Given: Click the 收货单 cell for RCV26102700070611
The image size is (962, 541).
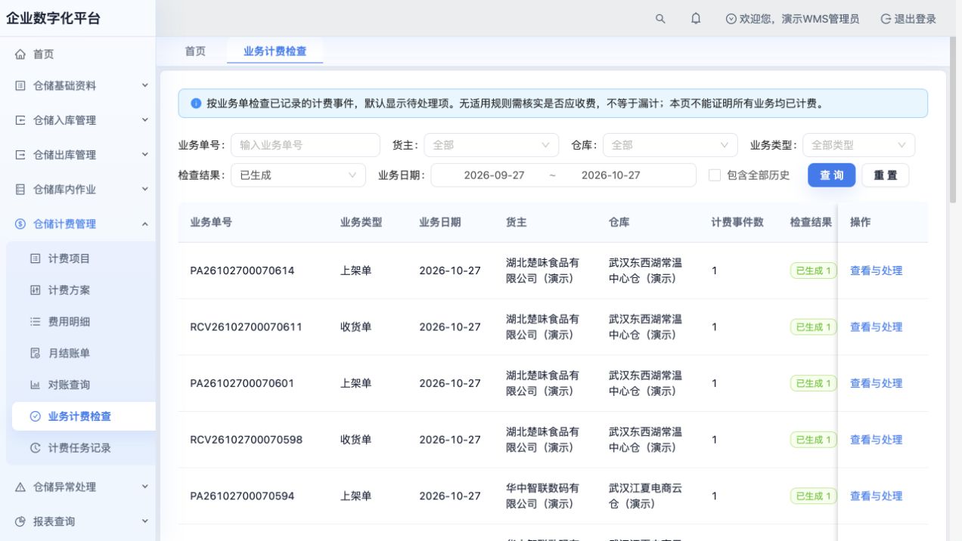Looking at the screenshot, I should point(355,327).
